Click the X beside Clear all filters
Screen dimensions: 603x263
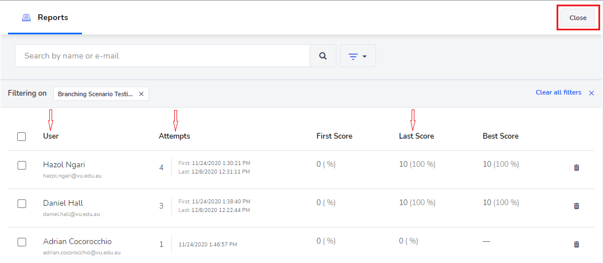point(592,93)
